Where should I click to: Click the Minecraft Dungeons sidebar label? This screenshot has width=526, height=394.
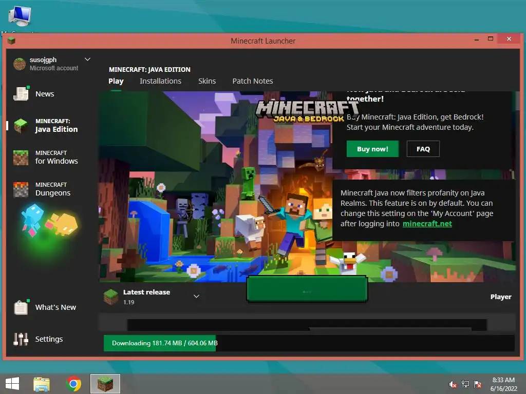pos(53,189)
